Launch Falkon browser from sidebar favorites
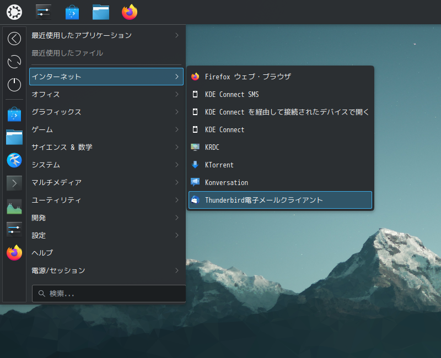The width and height of the screenshot is (441, 358). (x=14, y=160)
